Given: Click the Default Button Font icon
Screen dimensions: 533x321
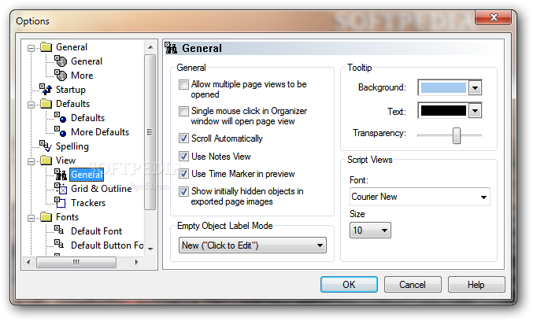Looking at the screenshot, I should [x=59, y=244].
